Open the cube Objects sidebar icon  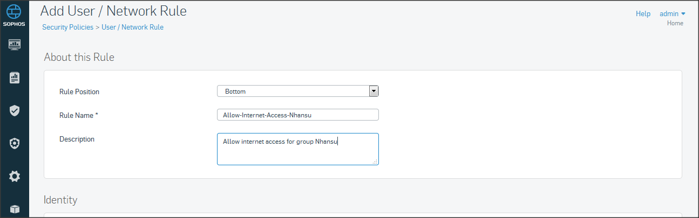(15, 209)
